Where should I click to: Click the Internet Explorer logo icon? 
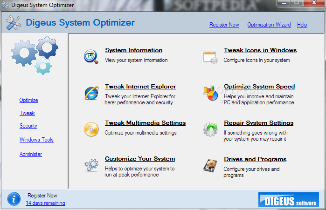[x=91, y=93]
